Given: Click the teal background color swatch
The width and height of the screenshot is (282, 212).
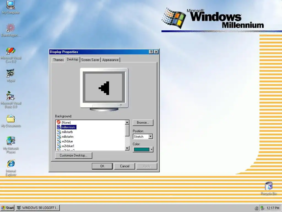Looking at the screenshot, I should point(142,149).
